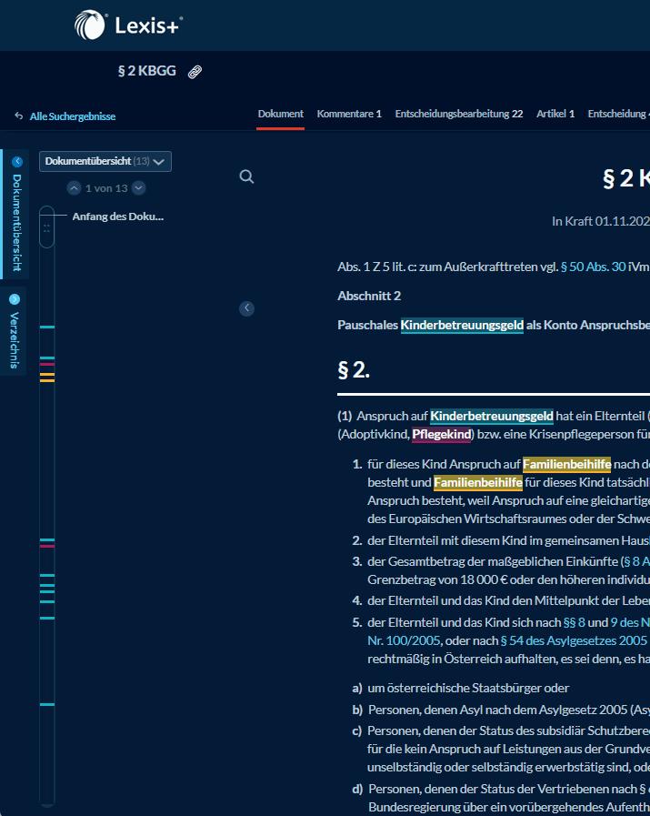Click highlighted Kinderbetreuungsgeld in paragraph (1)
Viewport: 650px width, 816px height.
[x=492, y=417]
